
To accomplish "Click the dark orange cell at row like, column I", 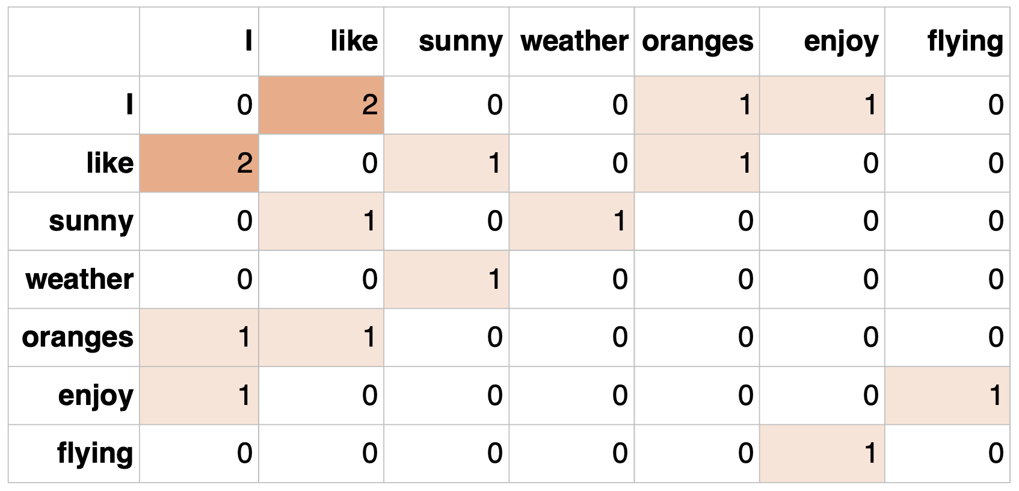I will (199, 163).
